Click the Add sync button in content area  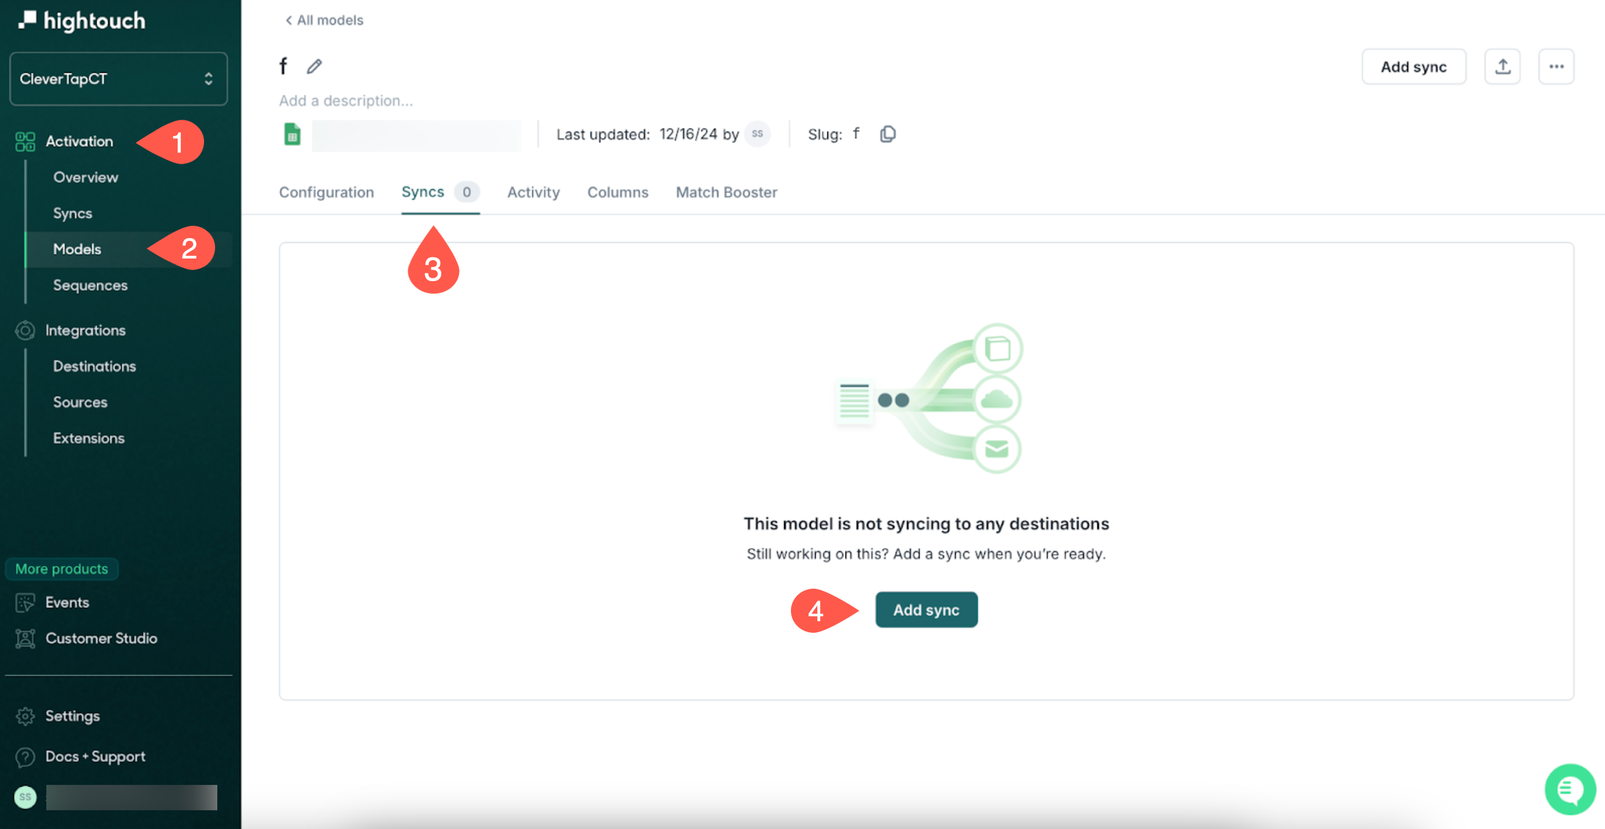(925, 609)
